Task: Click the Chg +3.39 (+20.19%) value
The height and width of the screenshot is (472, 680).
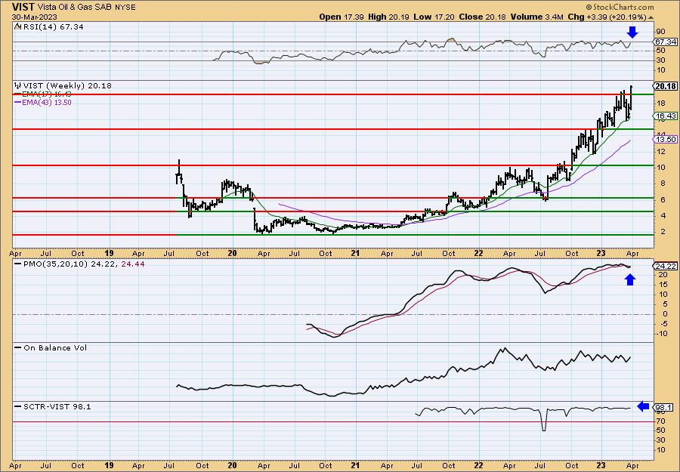Action: tap(607, 17)
